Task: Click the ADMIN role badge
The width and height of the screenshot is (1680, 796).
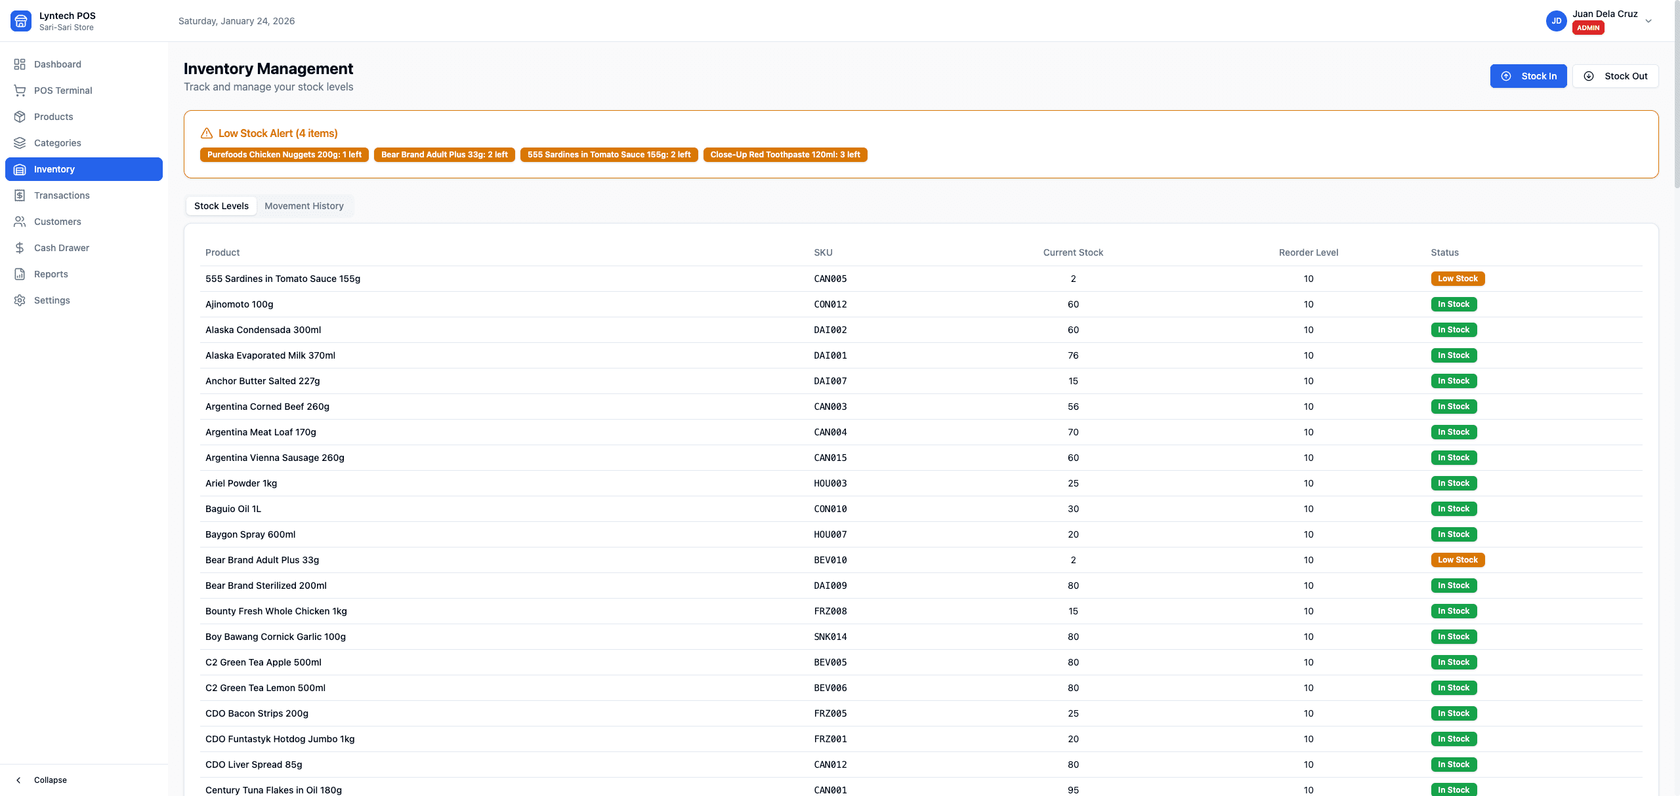Action: pyautogui.click(x=1588, y=28)
